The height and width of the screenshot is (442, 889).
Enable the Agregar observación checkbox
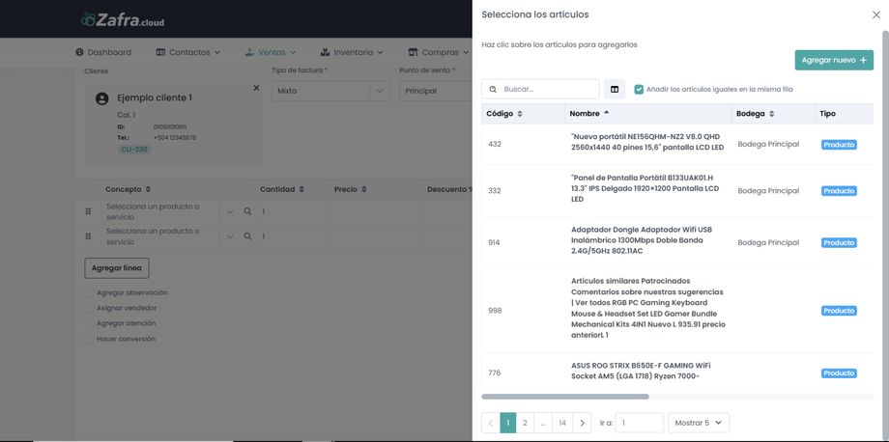tap(89, 292)
